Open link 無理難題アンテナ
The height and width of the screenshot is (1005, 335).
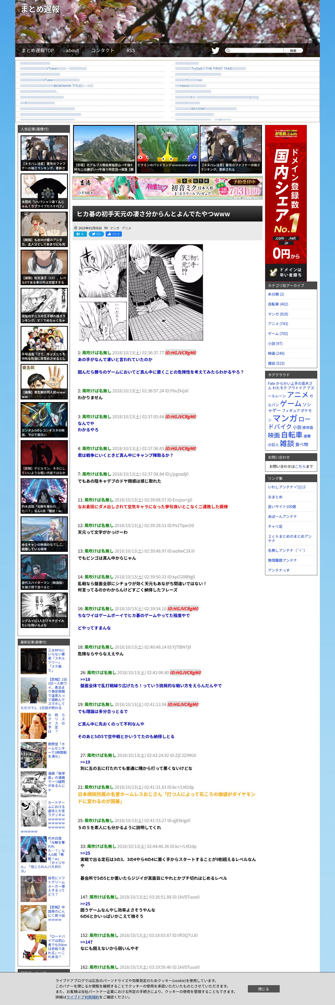click(282, 560)
